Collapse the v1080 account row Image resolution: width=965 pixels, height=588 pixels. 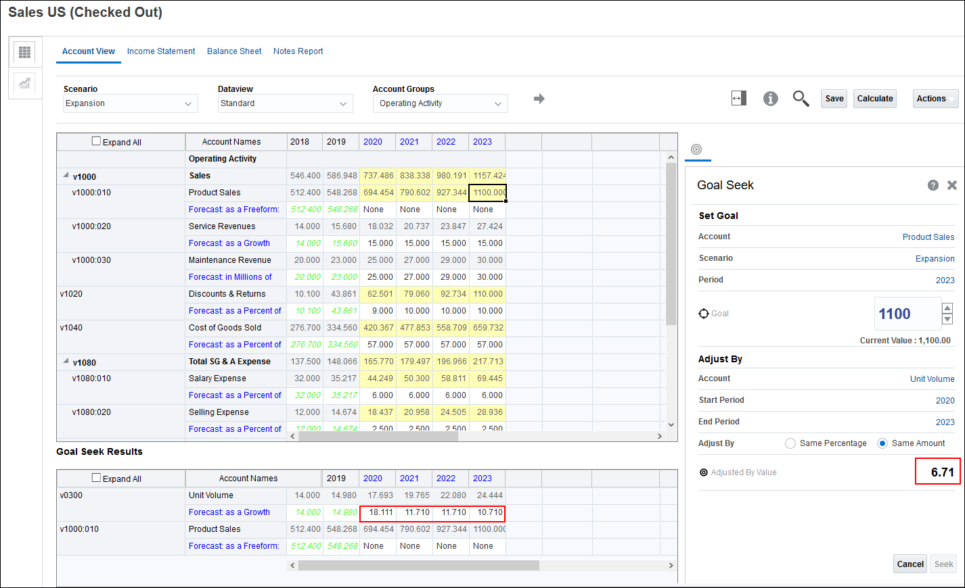pyautogui.click(x=66, y=362)
